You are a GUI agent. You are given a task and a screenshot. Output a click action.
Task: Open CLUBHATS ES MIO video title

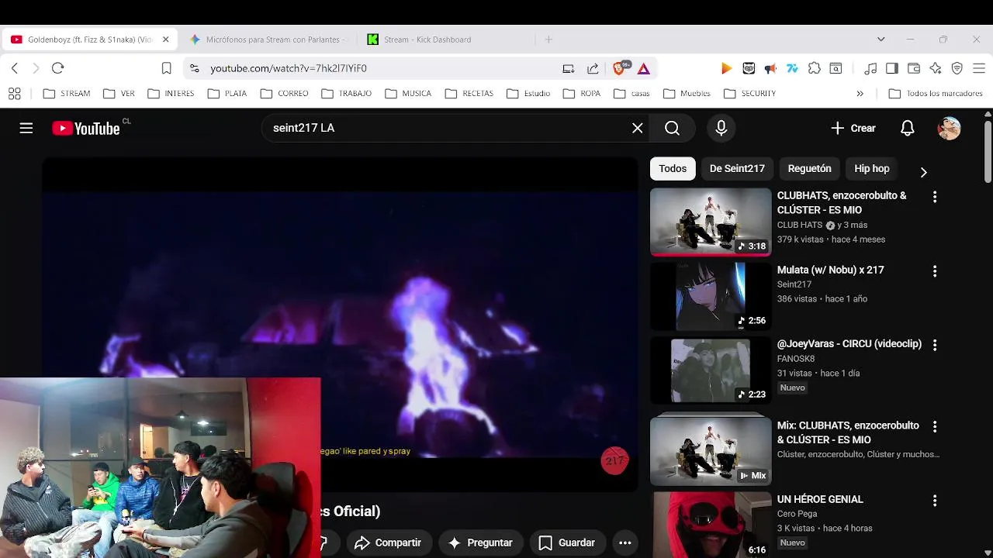pyautogui.click(x=842, y=203)
